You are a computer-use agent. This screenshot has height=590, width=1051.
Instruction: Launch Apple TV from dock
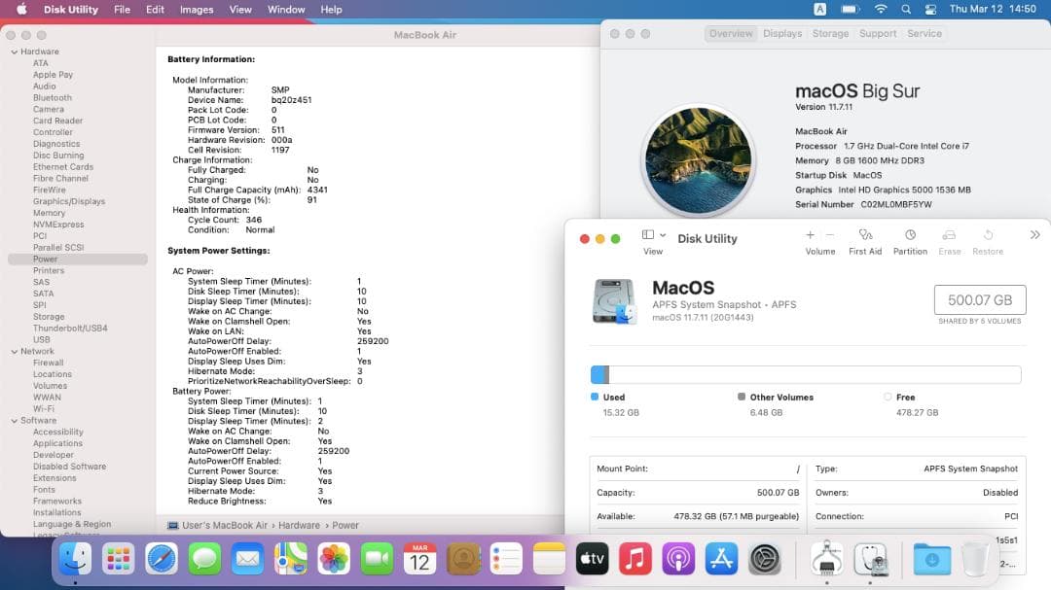point(592,559)
